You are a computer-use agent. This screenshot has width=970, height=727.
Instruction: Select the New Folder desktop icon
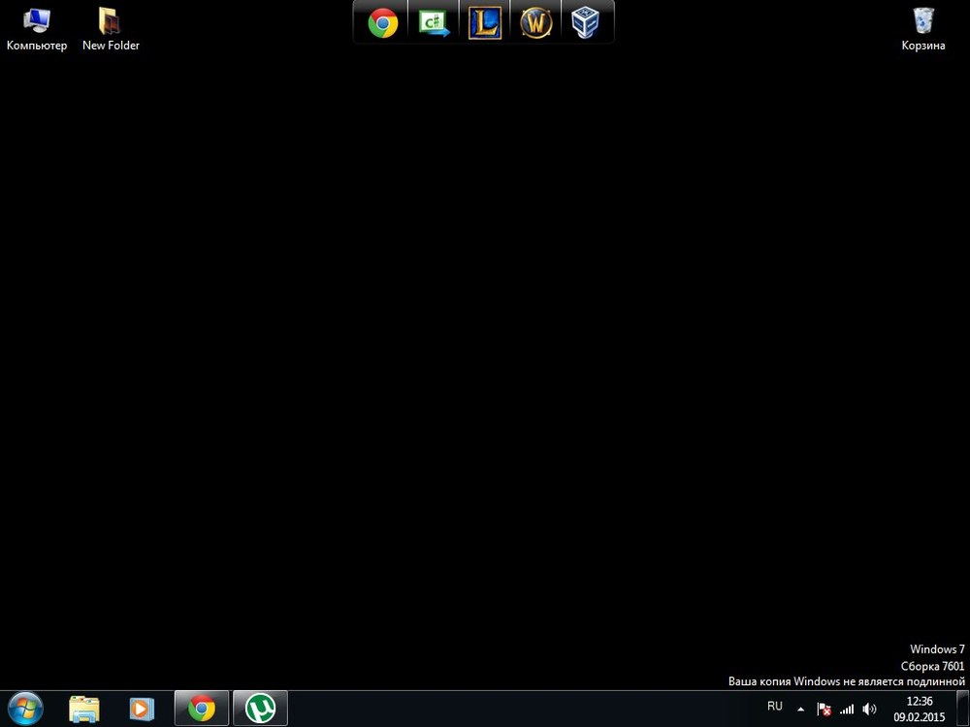pos(111,29)
